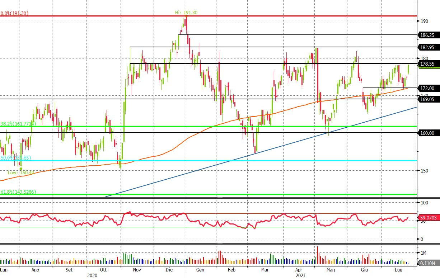The width and height of the screenshot is (440, 279).
Task: Select the volume value tag 0.110M
Action: (x=428, y=264)
